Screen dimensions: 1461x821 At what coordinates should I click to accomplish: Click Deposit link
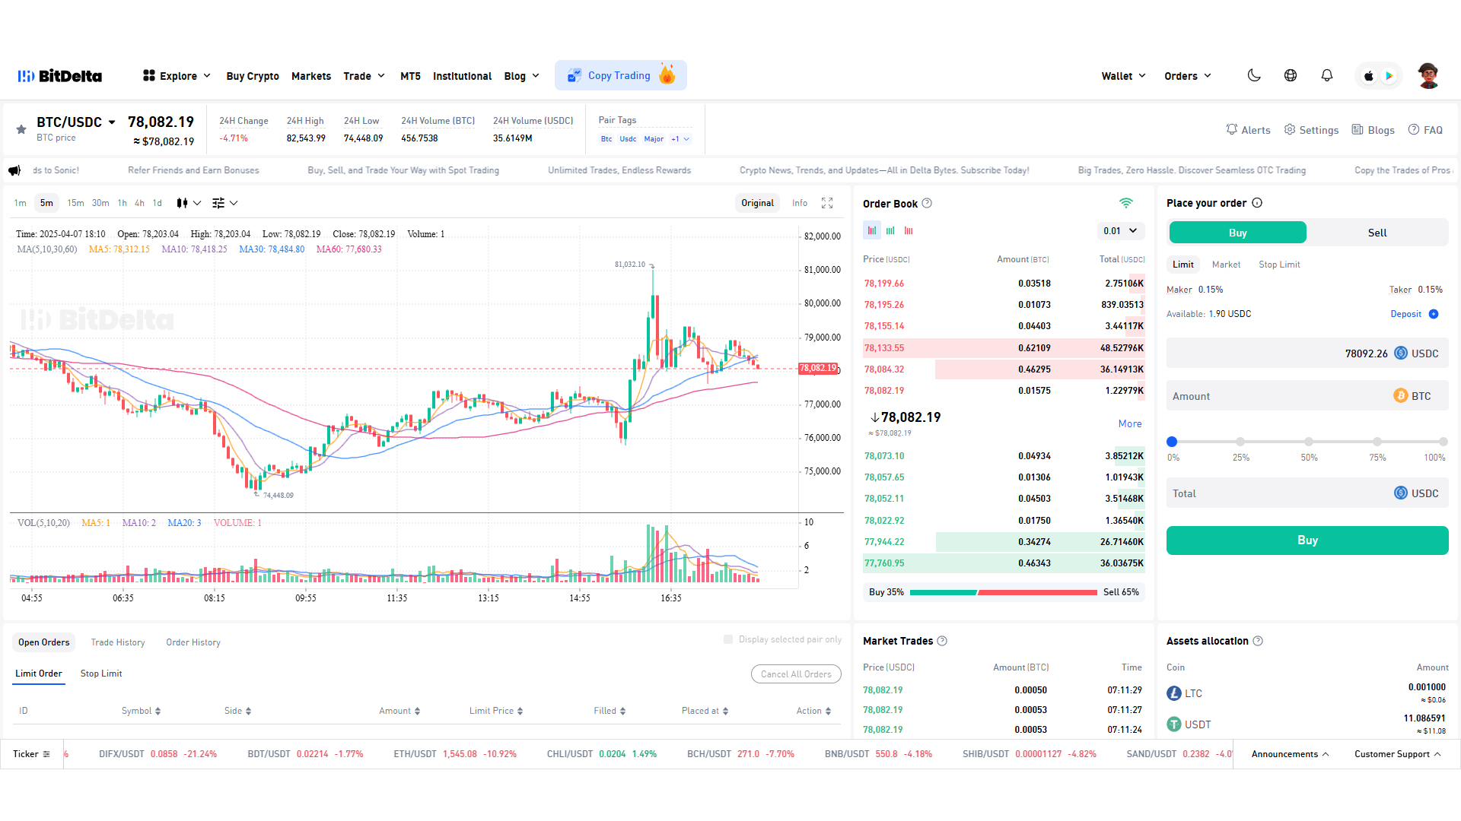(x=1405, y=314)
